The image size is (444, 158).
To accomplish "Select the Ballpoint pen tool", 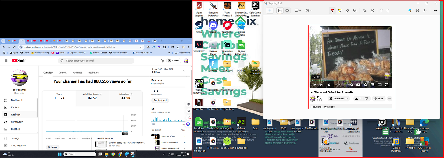I will coord(332,11).
